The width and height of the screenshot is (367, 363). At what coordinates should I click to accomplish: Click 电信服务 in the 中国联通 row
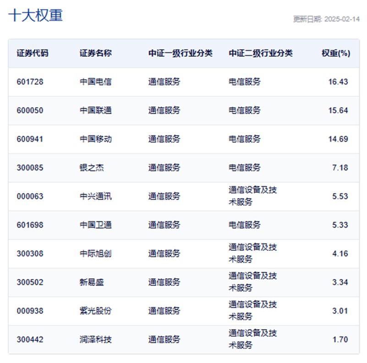[245, 110]
